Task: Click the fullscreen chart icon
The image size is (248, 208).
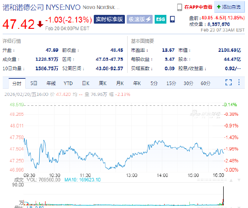Action: [229, 82]
